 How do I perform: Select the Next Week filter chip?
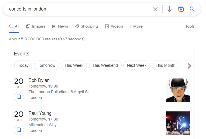pyautogui.click(x=137, y=65)
